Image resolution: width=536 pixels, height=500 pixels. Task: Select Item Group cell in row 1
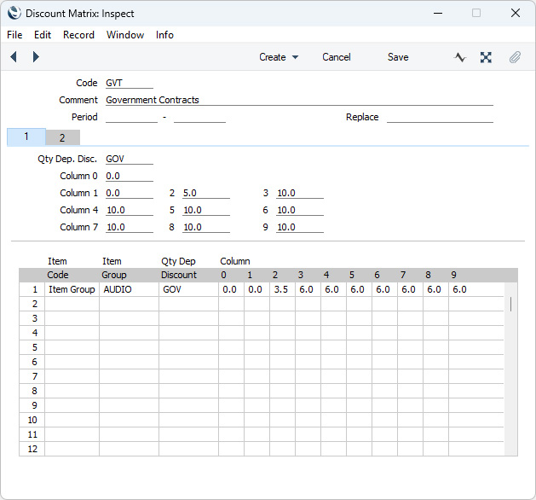(x=72, y=289)
